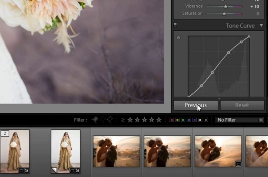
Task: Filter by gray no-label swatch
Action: point(206,120)
